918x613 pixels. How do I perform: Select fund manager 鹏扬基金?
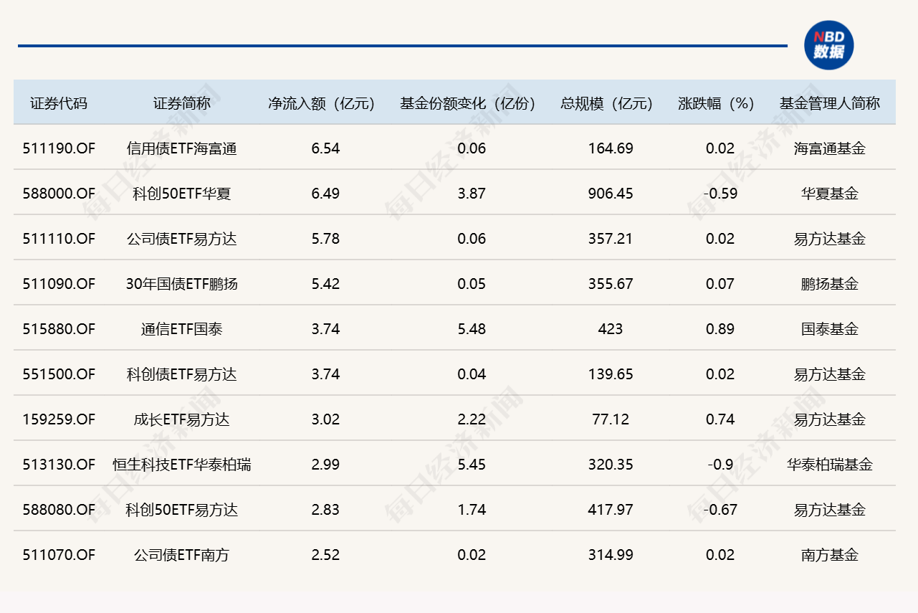(x=830, y=284)
